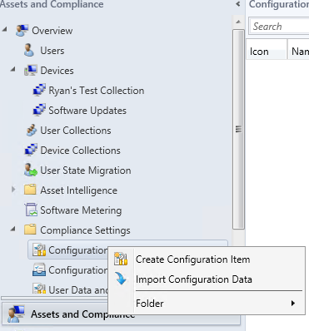309x331 pixels.
Task: Click the Software Metering icon
Action: pyautogui.click(x=31, y=210)
